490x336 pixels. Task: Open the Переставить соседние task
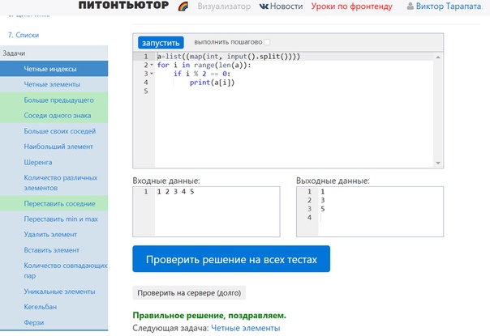[x=54, y=203]
